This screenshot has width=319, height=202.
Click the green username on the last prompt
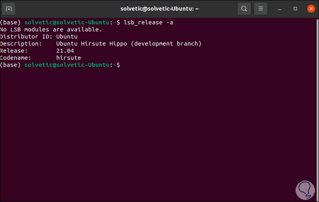pos(67,65)
